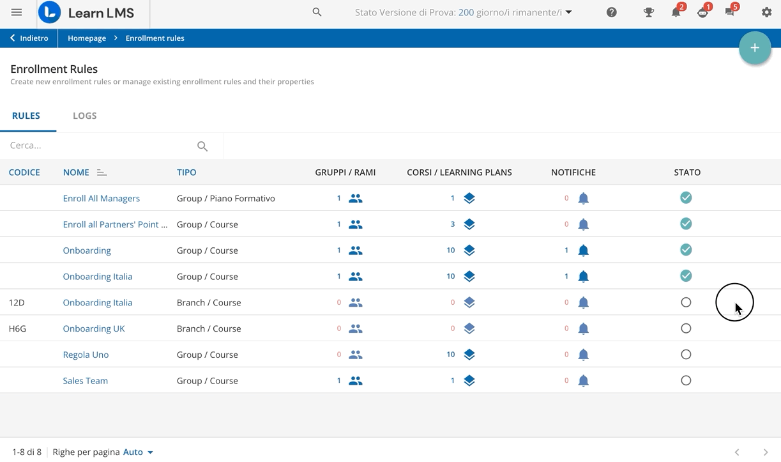
Task: Click notification bell for Group / Course Onboarding Italia
Action: pyautogui.click(x=583, y=277)
